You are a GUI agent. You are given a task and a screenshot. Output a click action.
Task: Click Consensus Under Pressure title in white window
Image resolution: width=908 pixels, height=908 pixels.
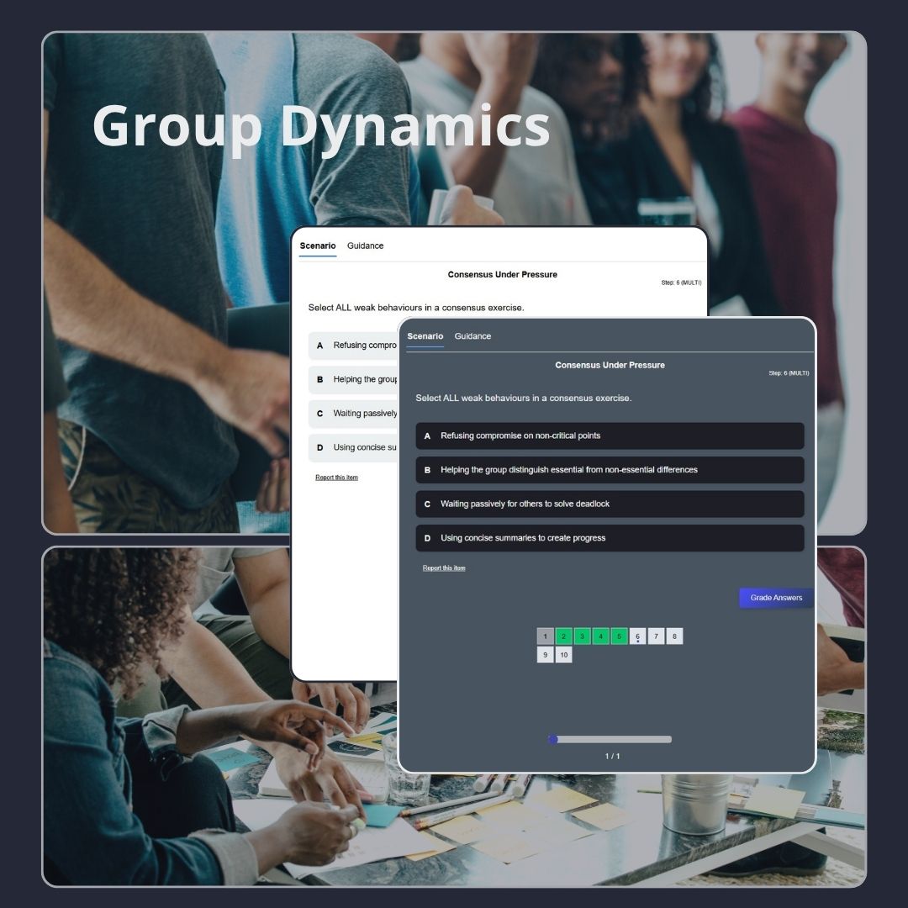coord(503,275)
